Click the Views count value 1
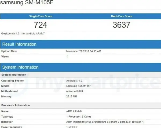Screen dimensions: 161x128 (67, 56)
